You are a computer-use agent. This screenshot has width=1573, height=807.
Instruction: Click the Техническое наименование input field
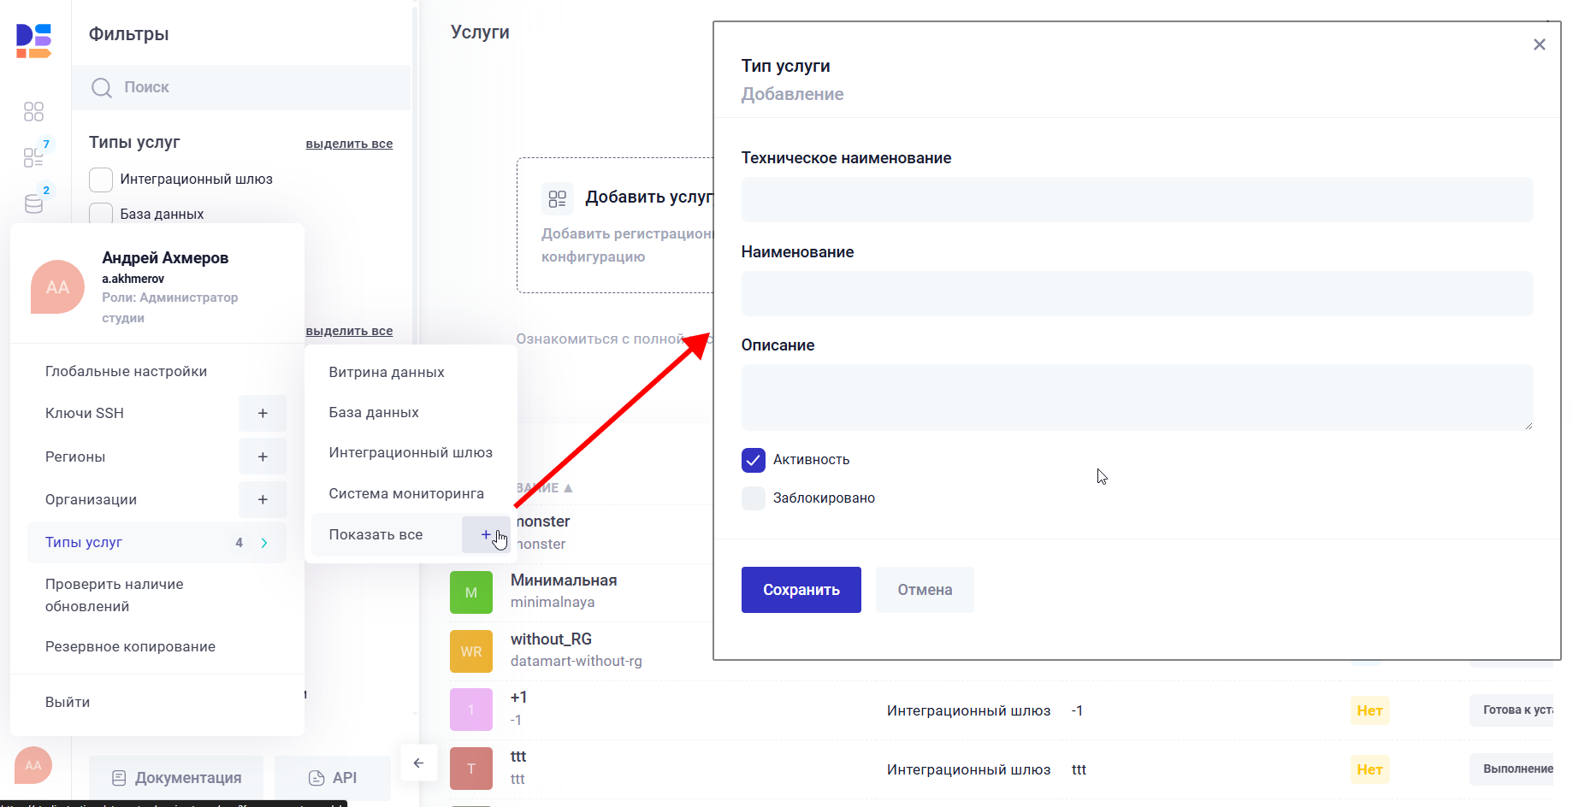(x=1135, y=199)
